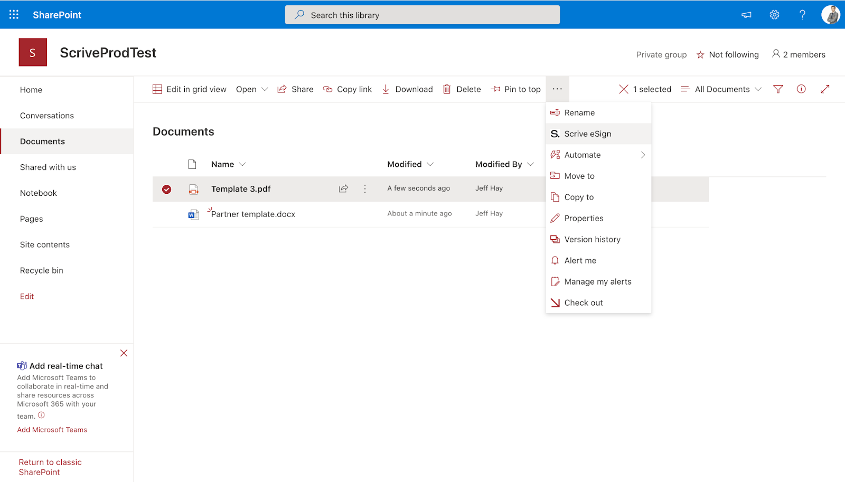Viewport: 845px width, 482px height.
Task: Open the help question mark icon
Action: 802,15
